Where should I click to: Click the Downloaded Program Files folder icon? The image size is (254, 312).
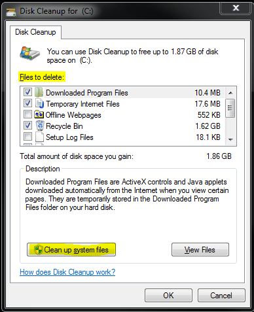(x=39, y=92)
